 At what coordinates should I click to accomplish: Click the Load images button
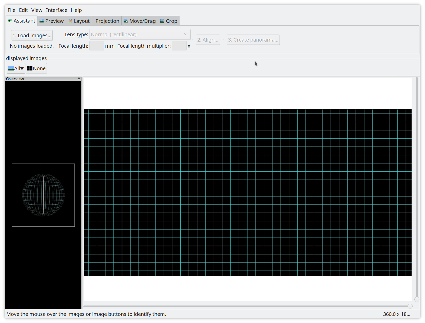(x=32, y=35)
